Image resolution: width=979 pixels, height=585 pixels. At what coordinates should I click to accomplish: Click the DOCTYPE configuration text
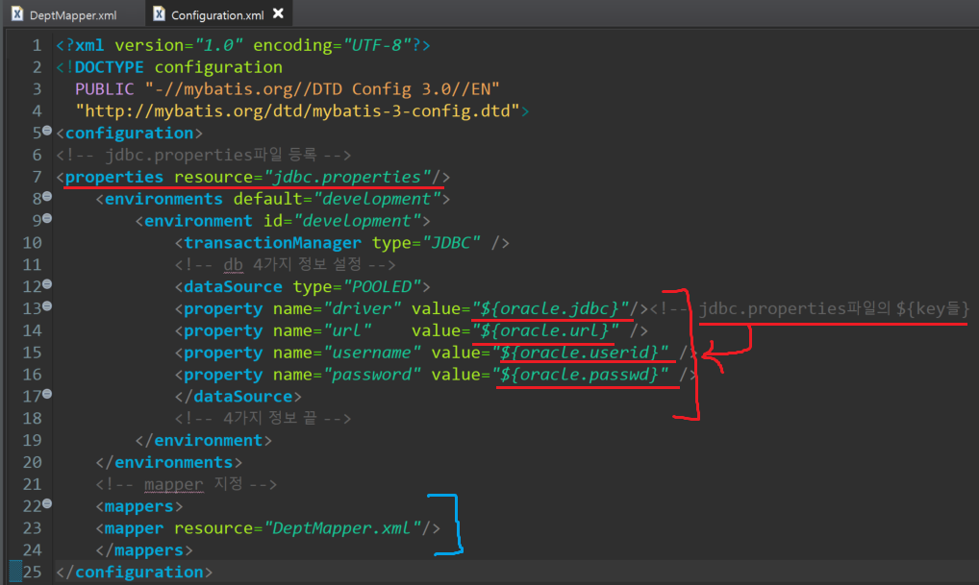(x=169, y=66)
